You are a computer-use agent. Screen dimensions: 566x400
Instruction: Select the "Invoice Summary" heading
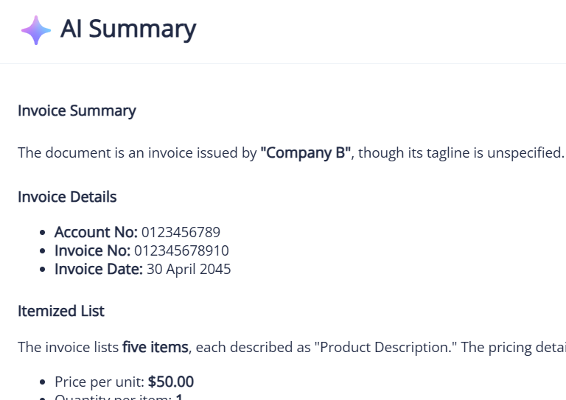click(x=77, y=111)
